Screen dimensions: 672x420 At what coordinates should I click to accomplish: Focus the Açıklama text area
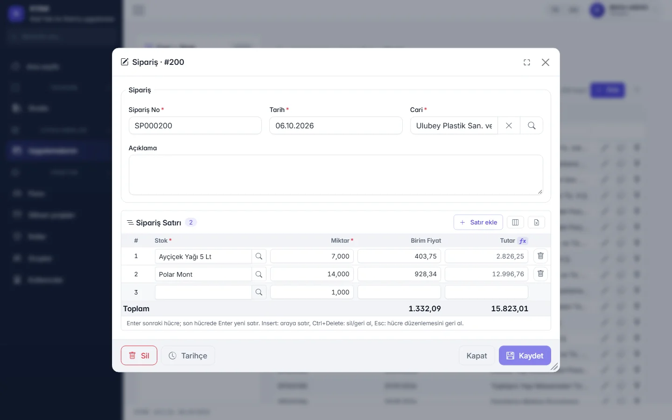pos(336,175)
